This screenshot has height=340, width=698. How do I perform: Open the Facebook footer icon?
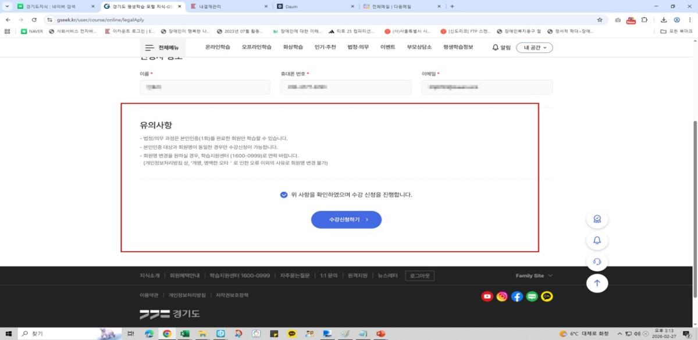pos(517,296)
